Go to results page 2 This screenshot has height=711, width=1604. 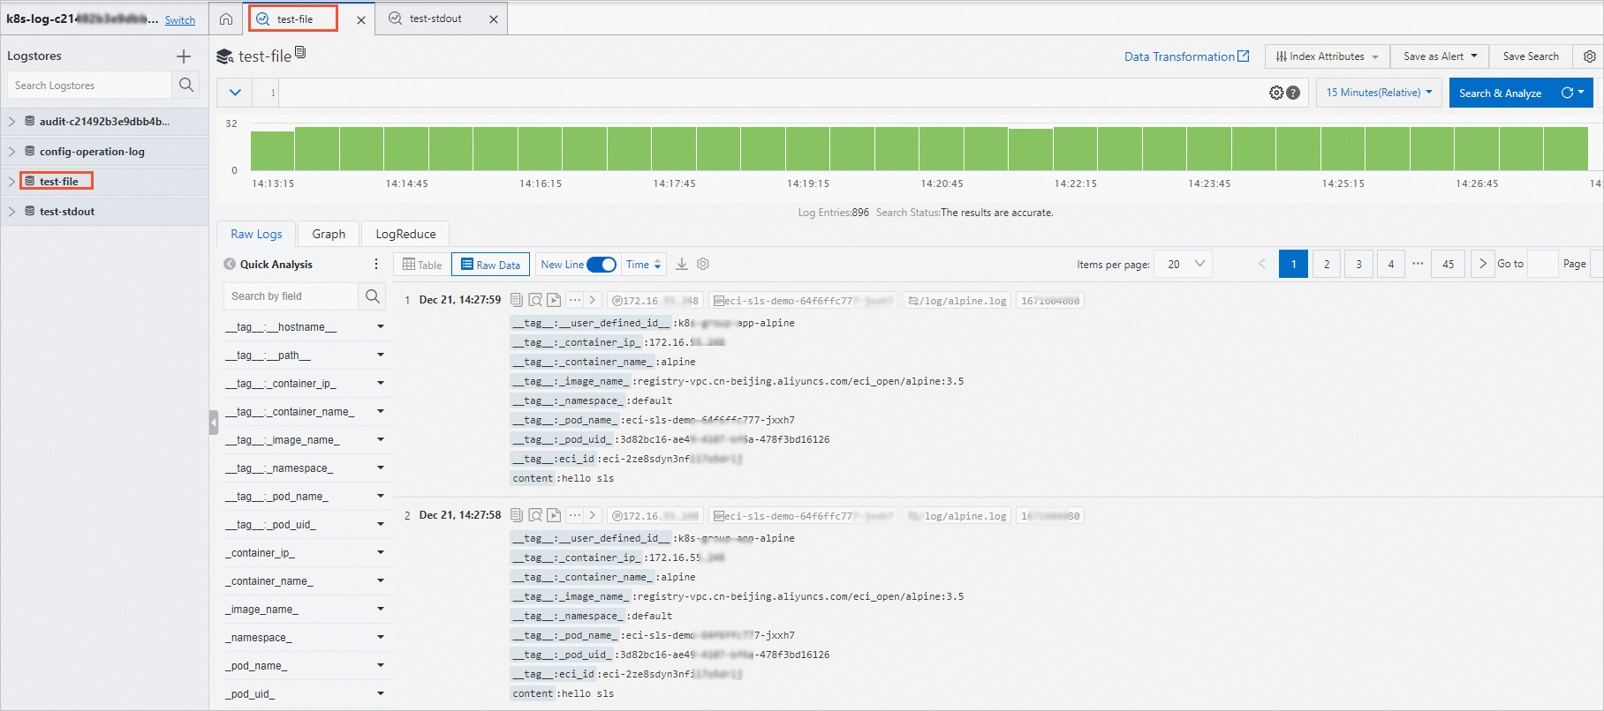click(x=1327, y=264)
